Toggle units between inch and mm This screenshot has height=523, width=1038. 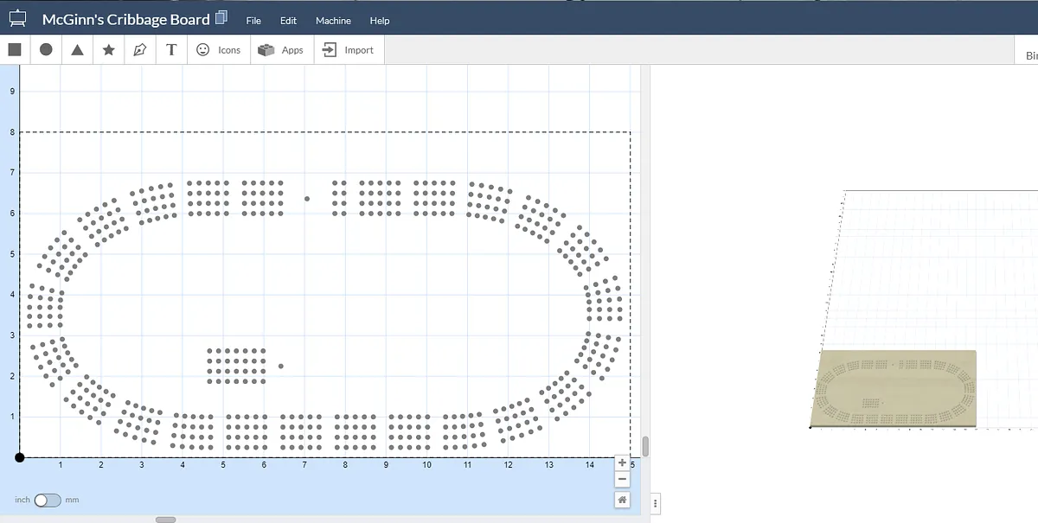[48, 501]
